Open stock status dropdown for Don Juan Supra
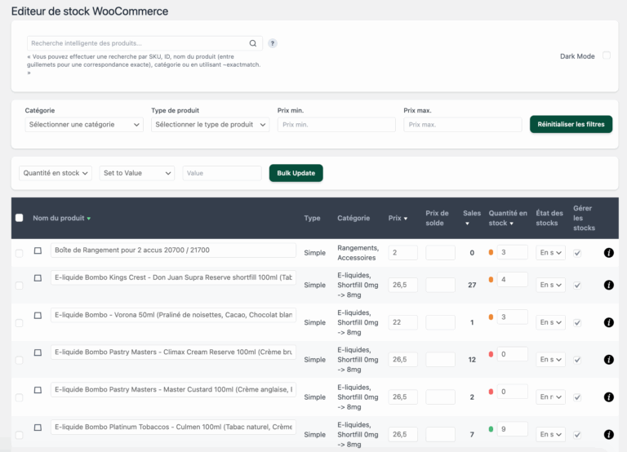 [x=550, y=285]
